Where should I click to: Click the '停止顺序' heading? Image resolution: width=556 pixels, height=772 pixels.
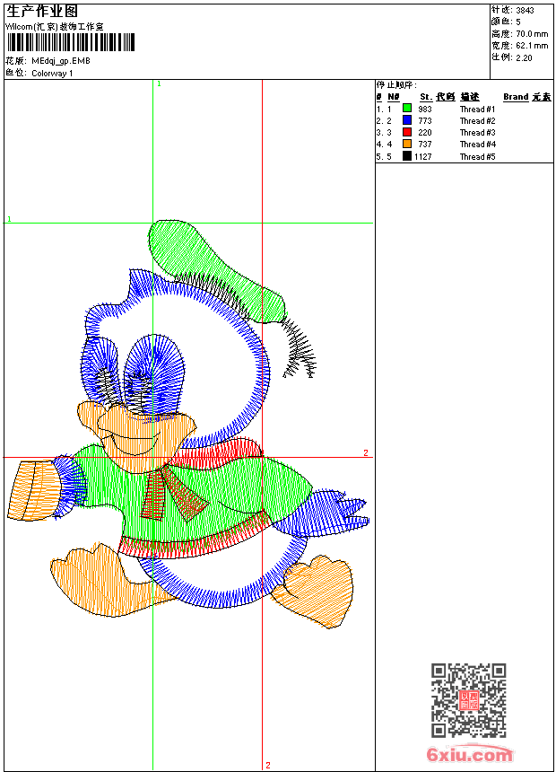[x=396, y=85]
